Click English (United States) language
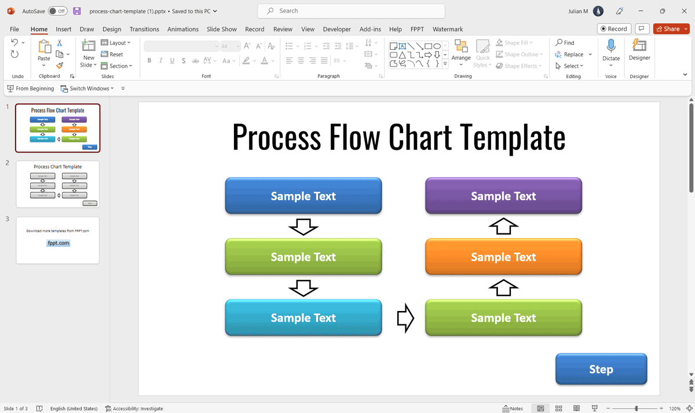695x413 pixels. [x=74, y=408]
